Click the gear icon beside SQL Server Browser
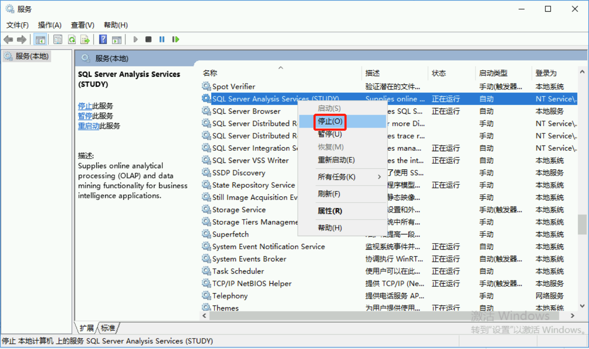Image resolution: width=589 pixels, height=349 pixels. pyautogui.click(x=206, y=111)
